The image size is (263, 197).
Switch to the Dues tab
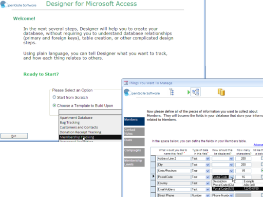[x=134, y=142]
